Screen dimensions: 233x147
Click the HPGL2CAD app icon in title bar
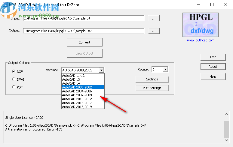(5, 4)
